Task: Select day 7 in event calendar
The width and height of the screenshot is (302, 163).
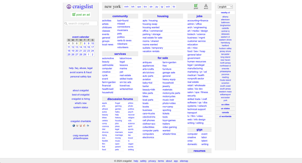Action: pos(81,43)
